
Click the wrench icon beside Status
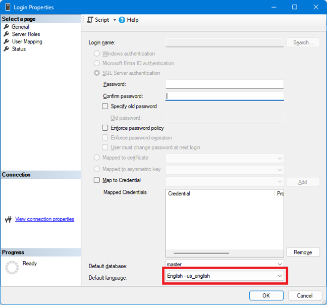[7, 49]
